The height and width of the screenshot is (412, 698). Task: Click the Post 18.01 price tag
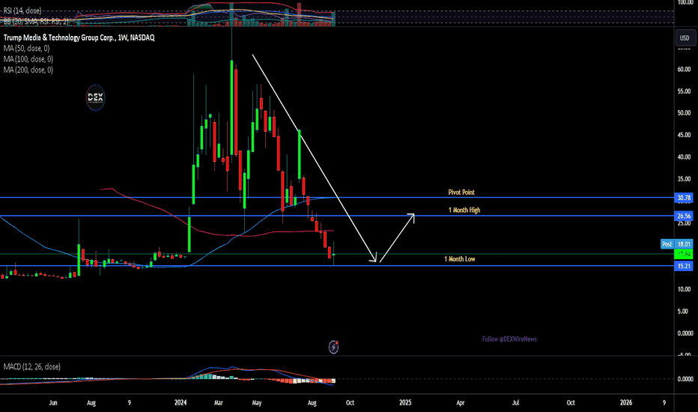click(x=676, y=243)
